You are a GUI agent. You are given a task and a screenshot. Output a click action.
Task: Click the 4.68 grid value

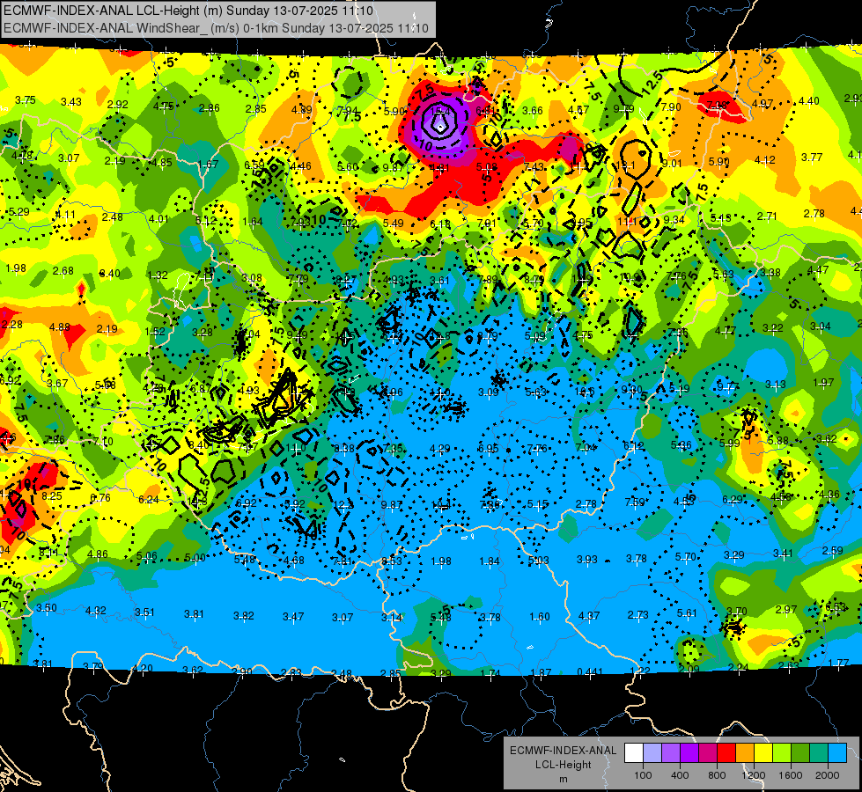click(294, 561)
